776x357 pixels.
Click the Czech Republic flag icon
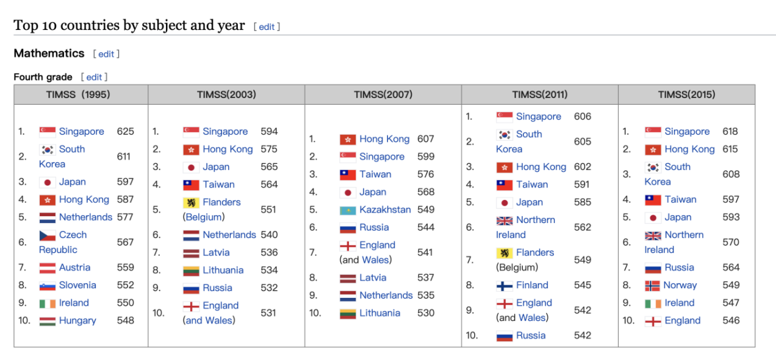[x=47, y=235]
